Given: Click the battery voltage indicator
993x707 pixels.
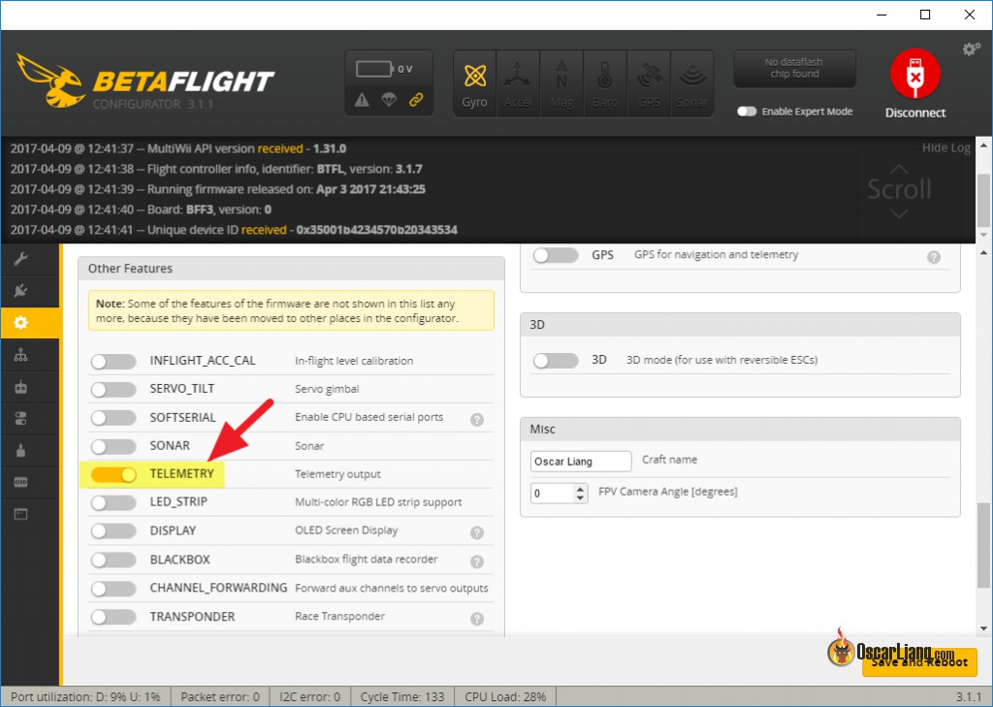Looking at the screenshot, I should point(384,69).
